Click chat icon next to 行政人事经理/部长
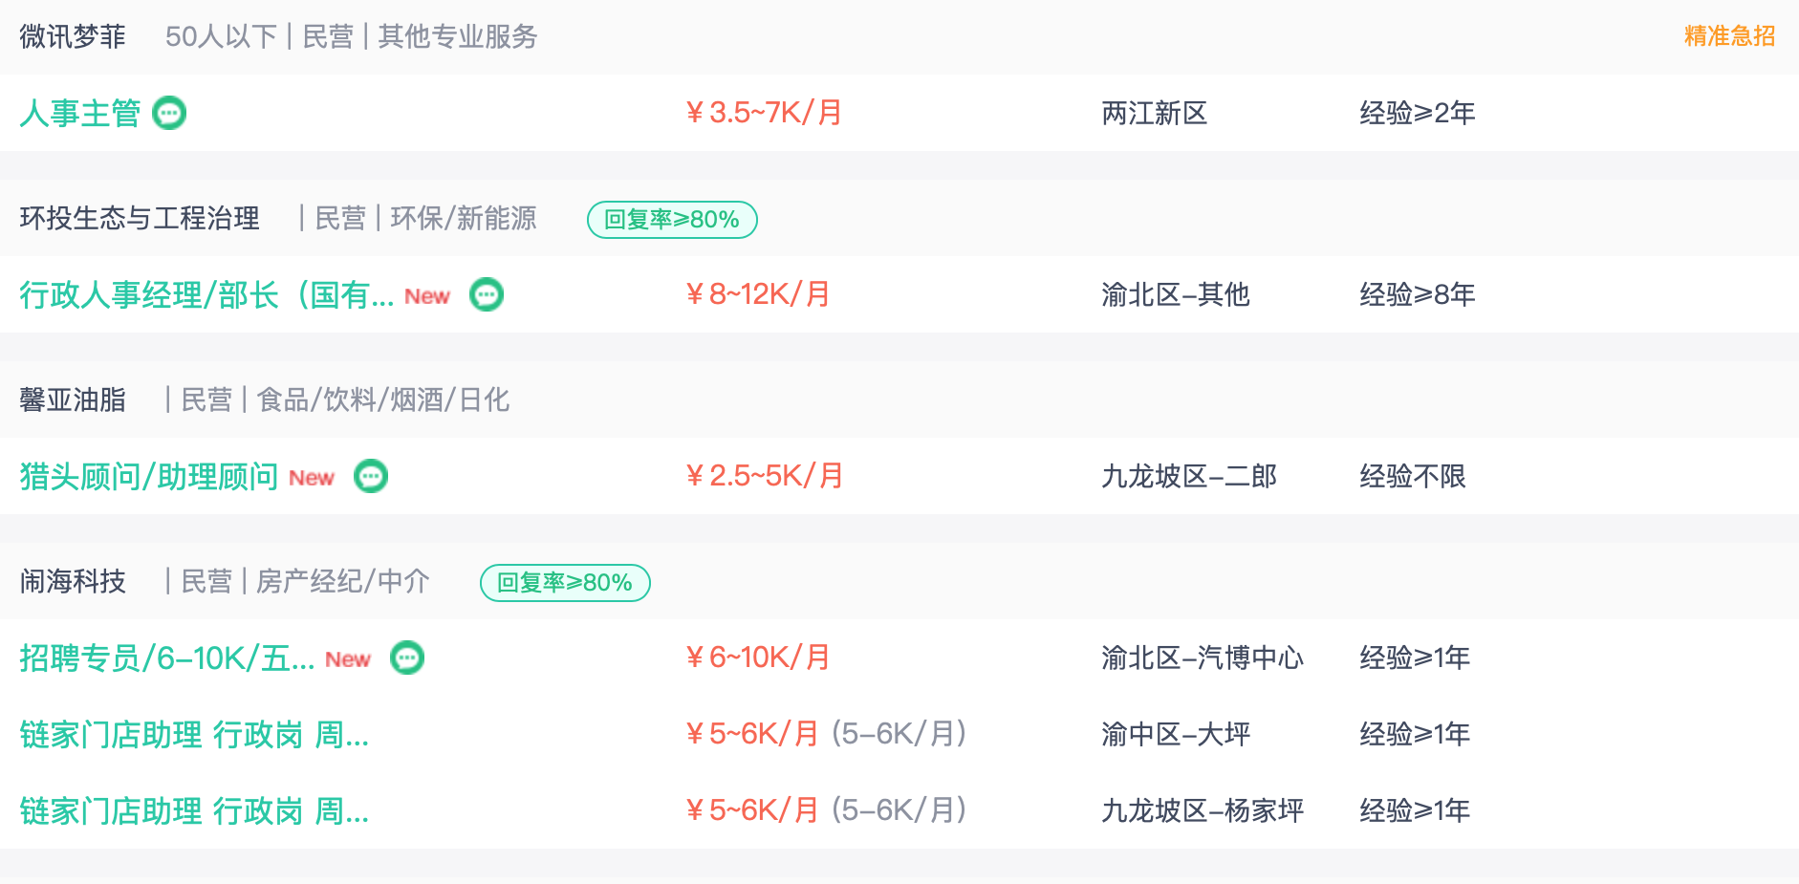The image size is (1799, 884). pos(487,294)
